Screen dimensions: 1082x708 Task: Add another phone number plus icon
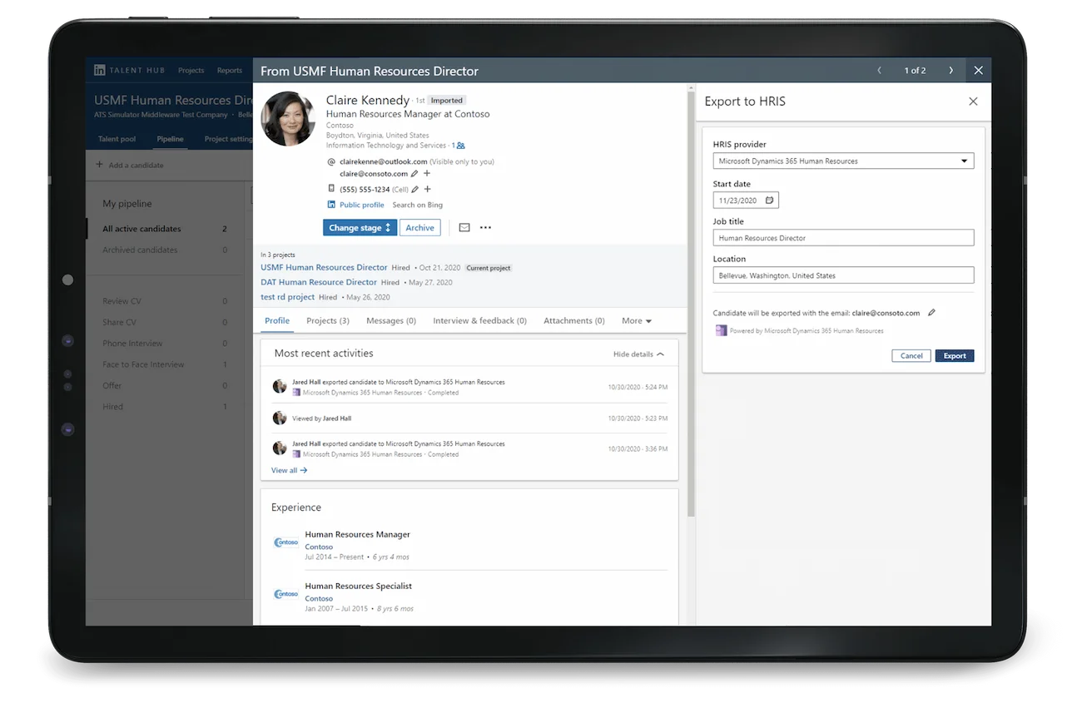427,190
